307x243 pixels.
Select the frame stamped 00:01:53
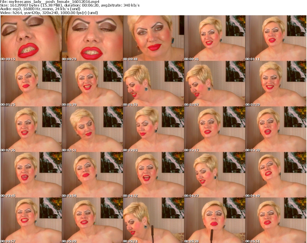click(x=154, y=84)
